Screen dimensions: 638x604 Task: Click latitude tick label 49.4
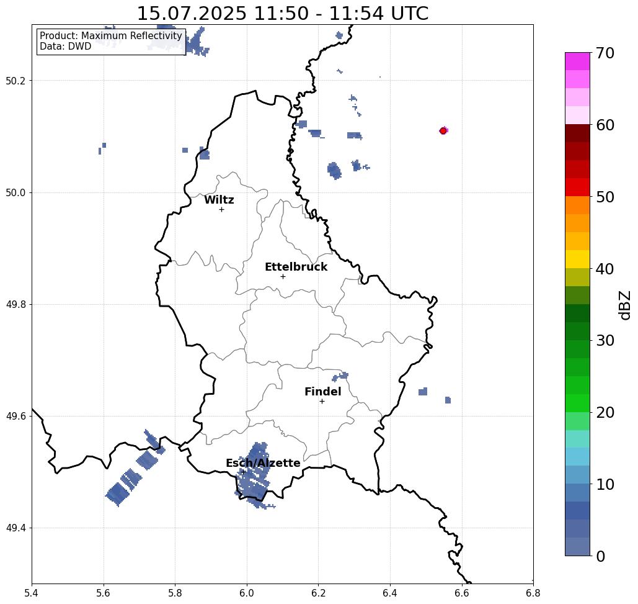tap(16, 528)
